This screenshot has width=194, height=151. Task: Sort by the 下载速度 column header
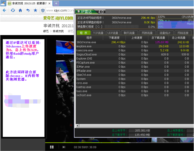click(114, 38)
